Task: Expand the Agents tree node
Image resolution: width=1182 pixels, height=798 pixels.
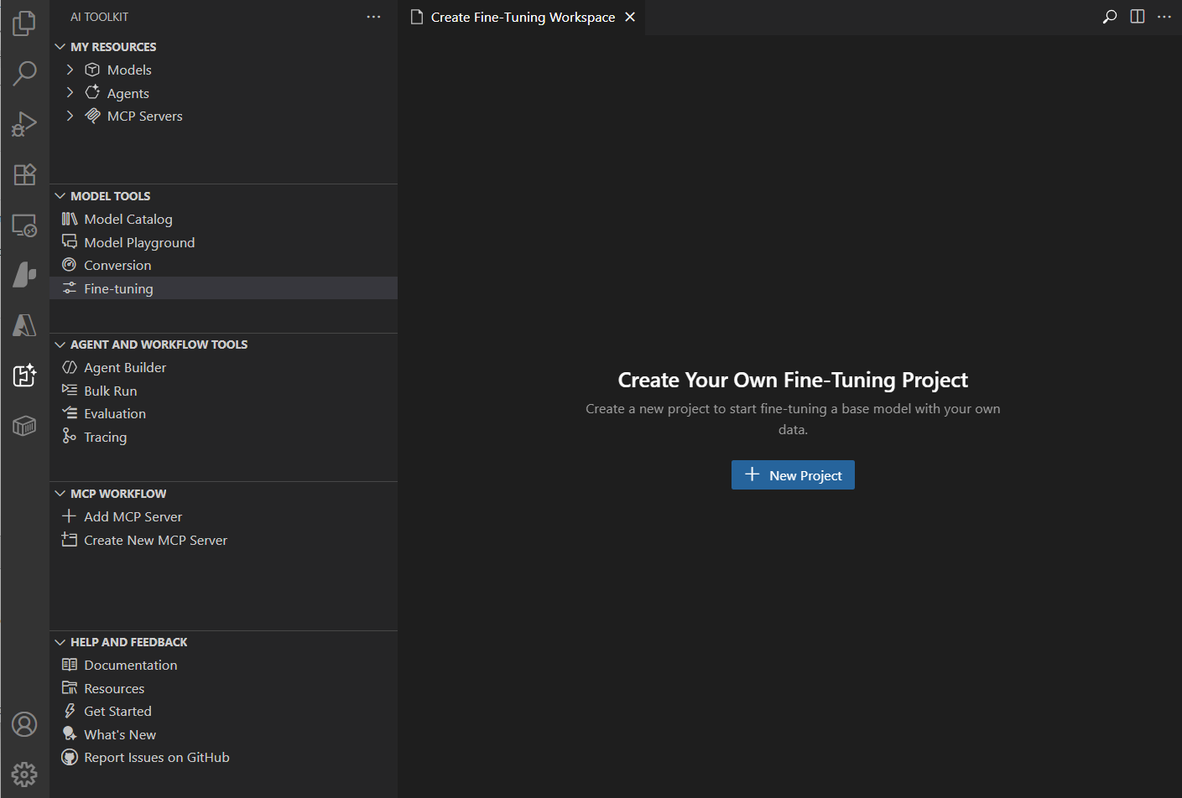Action: click(x=70, y=93)
